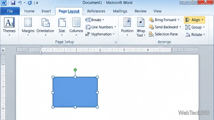Click the bottom-middle resize handle of rectangle

point(75,107)
